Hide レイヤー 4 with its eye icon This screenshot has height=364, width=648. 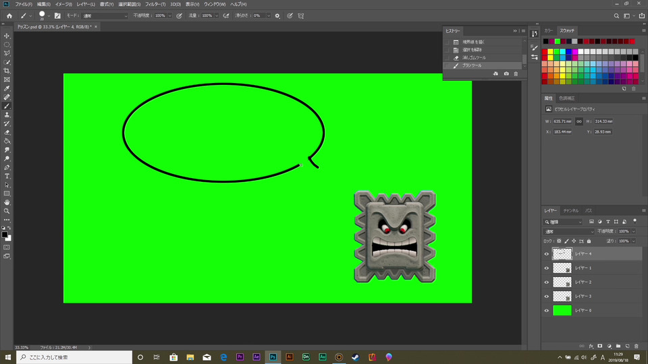(547, 254)
